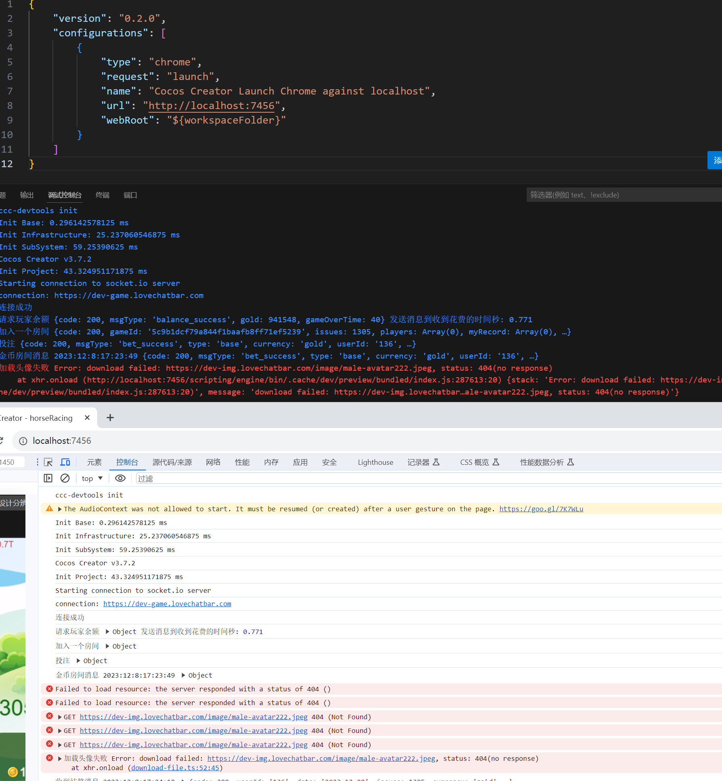The height and width of the screenshot is (781, 722).
Task: Click 'Starting connection to socket.io server' in VS Code console
Action: click(90, 283)
